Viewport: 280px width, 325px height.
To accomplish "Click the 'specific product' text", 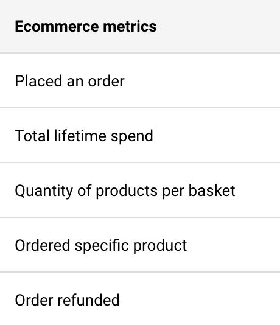I will click(x=131, y=246).
